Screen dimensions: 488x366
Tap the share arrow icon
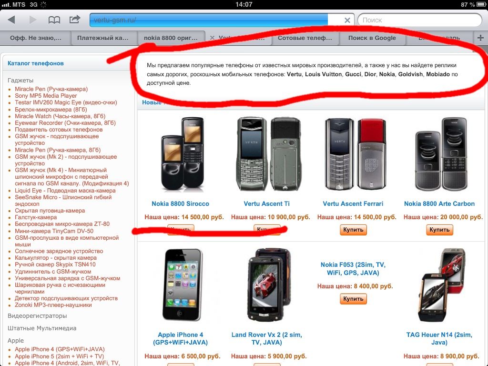(x=75, y=20)
